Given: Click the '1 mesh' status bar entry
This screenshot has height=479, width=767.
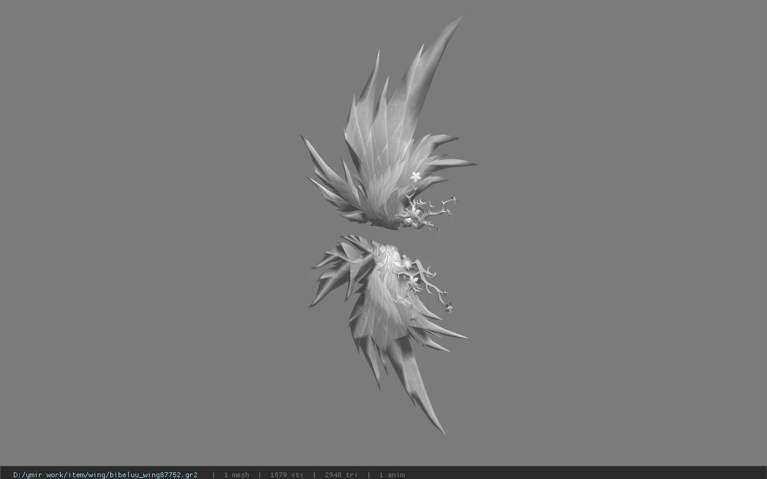Looking at the screenshot, I should tap(236, 475).
